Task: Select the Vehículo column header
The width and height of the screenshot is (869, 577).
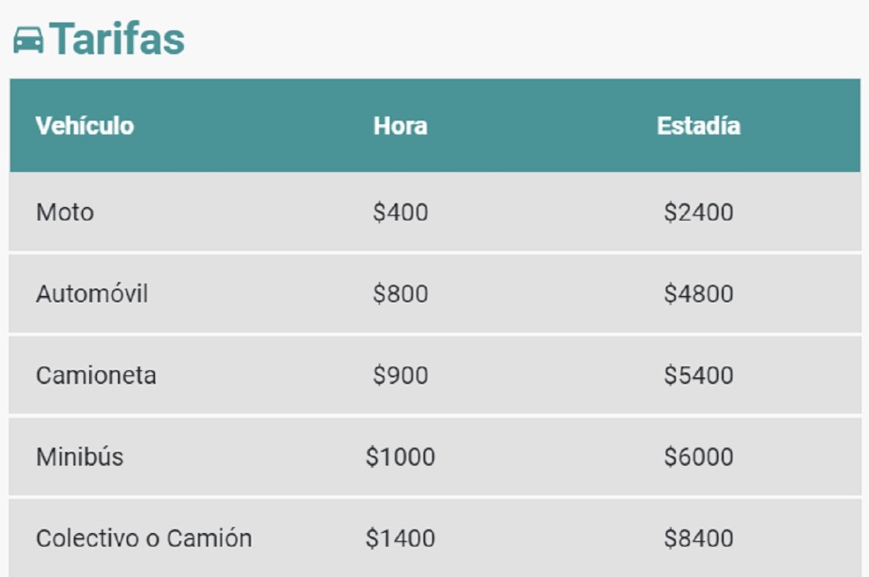Action: click(x=85, y=126)
